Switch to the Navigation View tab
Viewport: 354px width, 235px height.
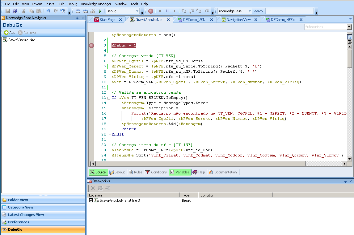pos(239,20)
